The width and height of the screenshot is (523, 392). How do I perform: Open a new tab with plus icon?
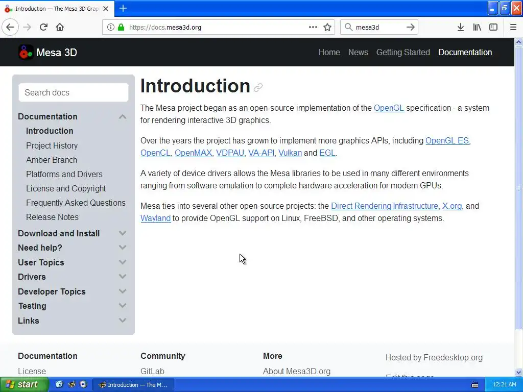pos(123,8)
